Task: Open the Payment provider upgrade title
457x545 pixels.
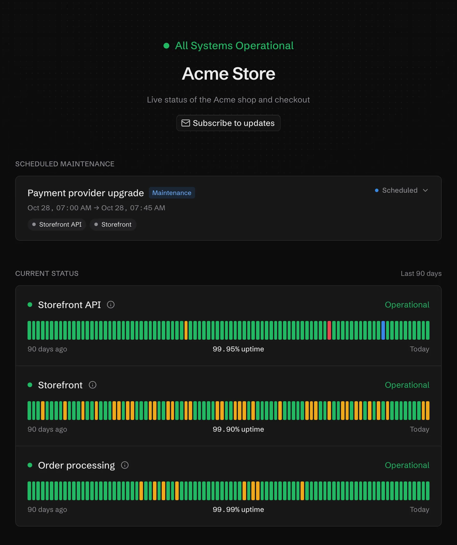Action: [x=86, y=193]
